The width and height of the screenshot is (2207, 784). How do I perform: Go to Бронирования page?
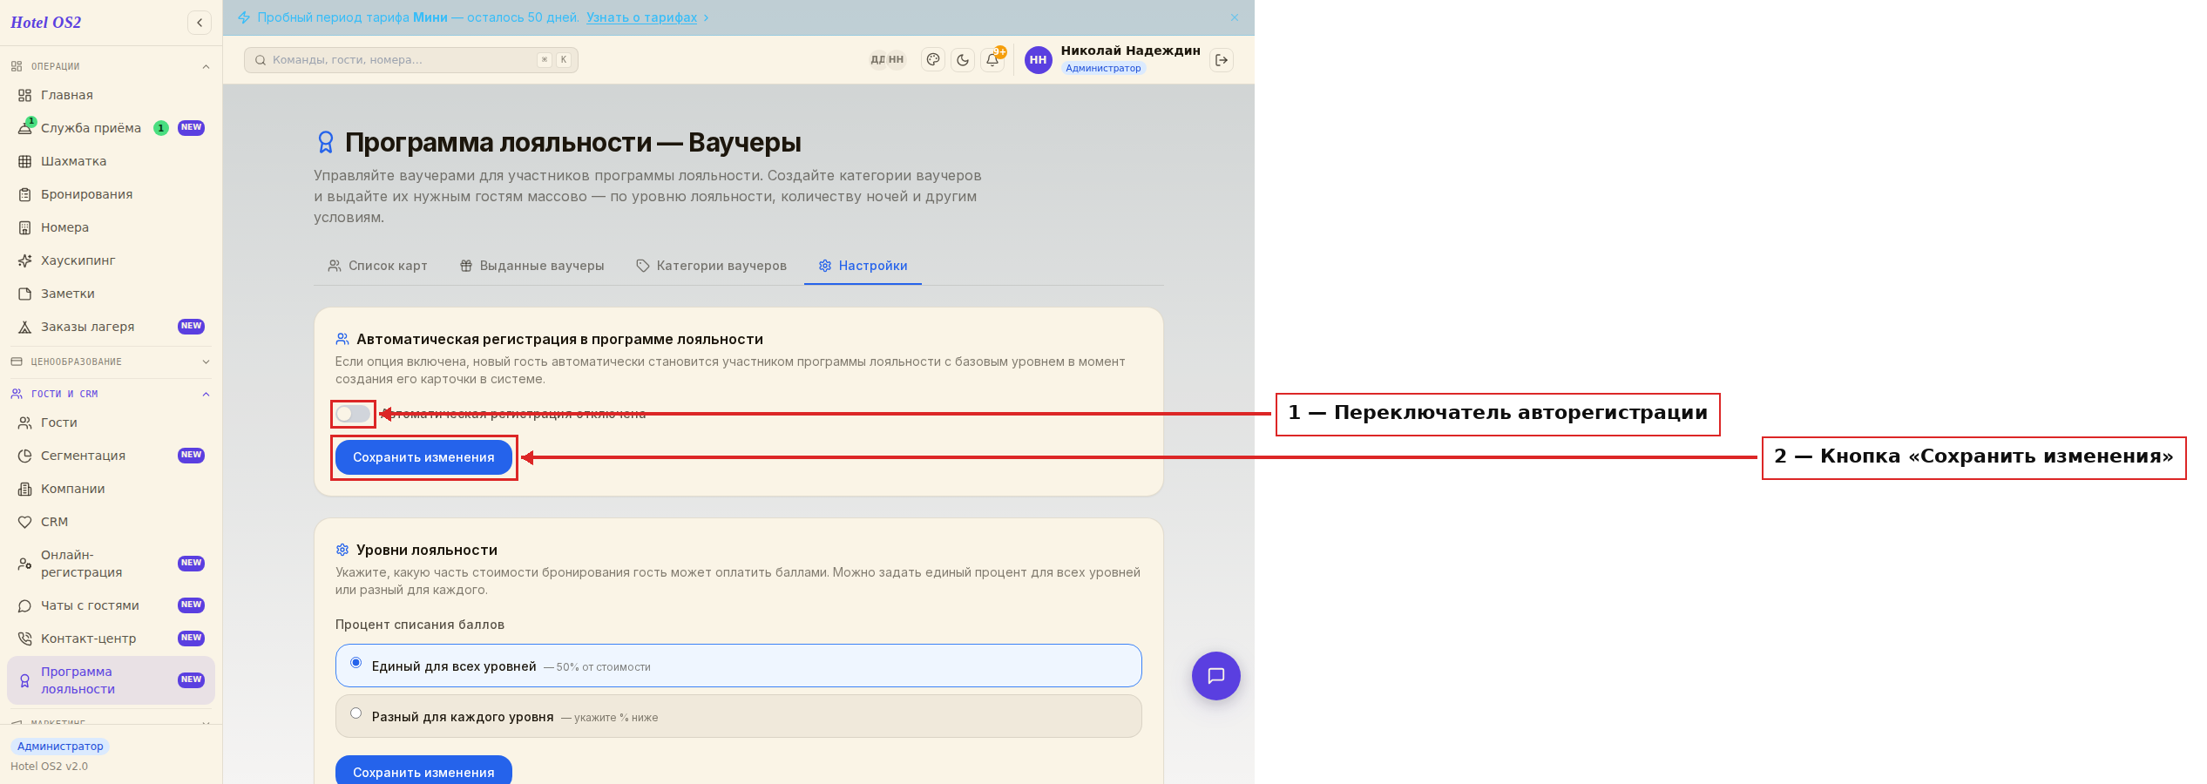click(x=111, y=194)
